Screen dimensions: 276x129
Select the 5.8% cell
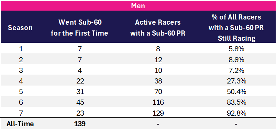pos(236,49)
